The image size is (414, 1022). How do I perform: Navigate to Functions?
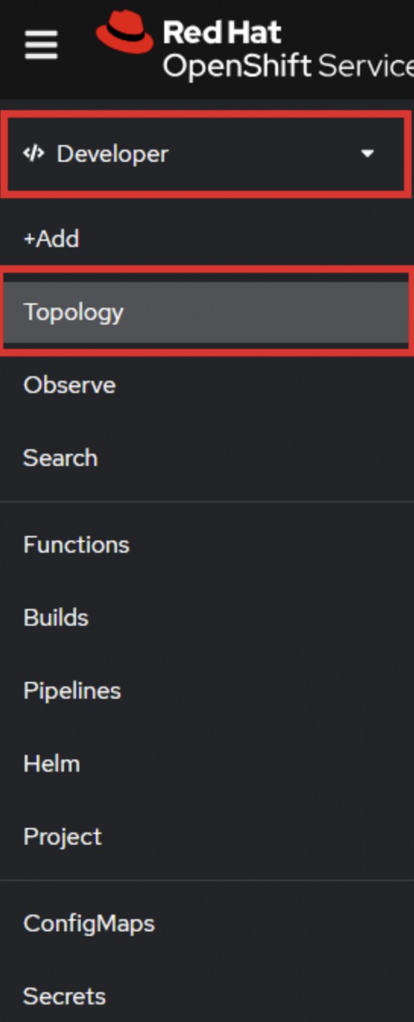(76, 545)
